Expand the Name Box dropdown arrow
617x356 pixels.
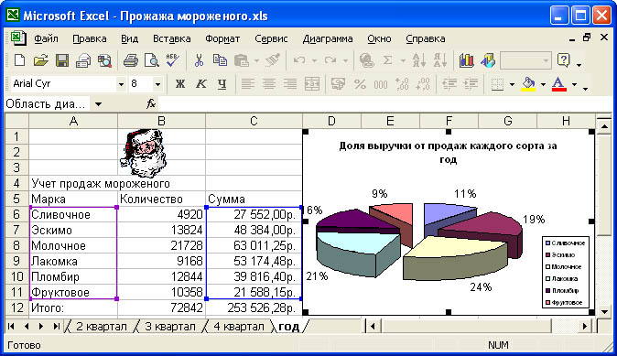[x=98, y=104]
